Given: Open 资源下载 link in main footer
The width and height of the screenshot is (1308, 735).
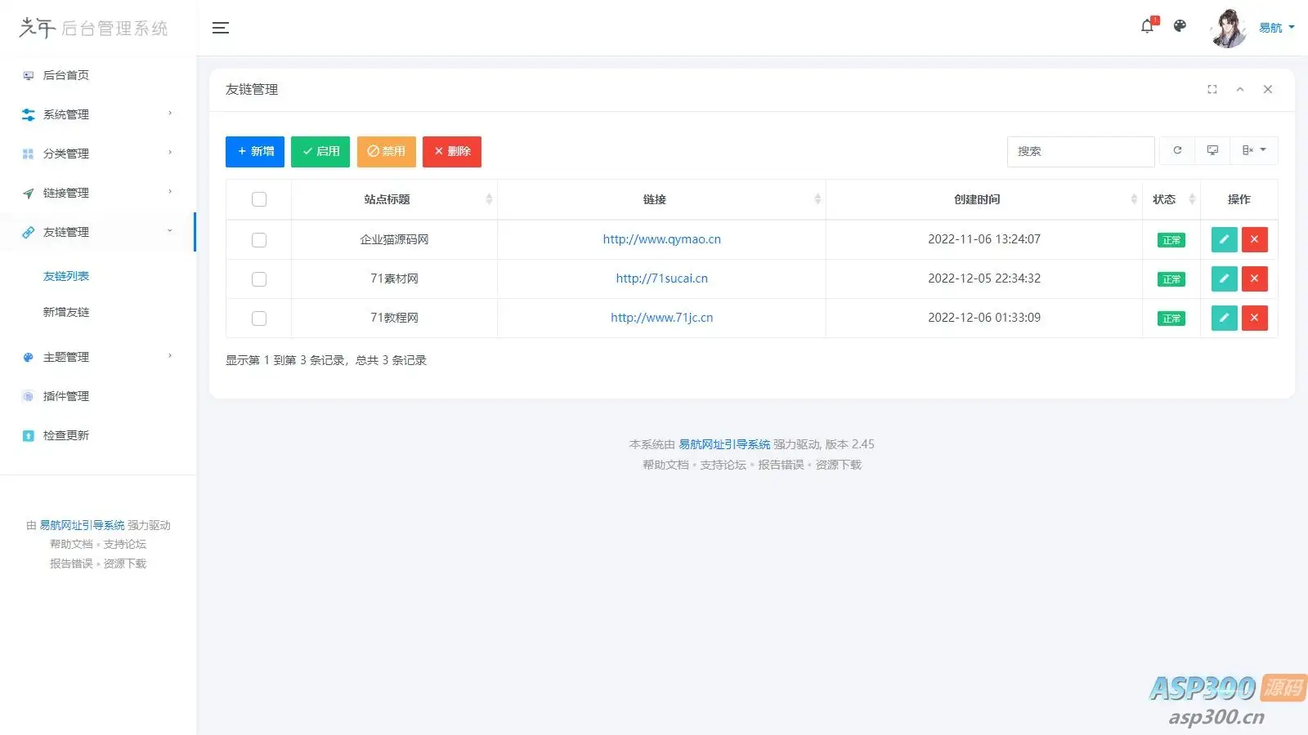Looking at the screenshot, I should tap(838, 465).
